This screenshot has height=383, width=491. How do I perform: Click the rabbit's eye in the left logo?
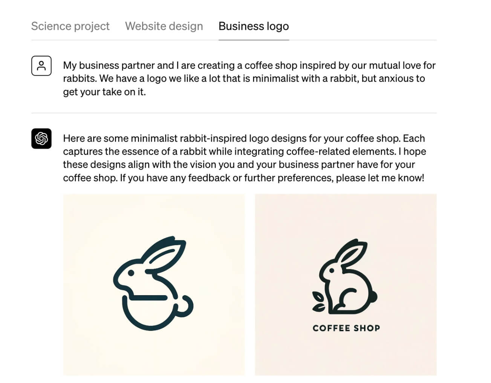pos(131,272)
